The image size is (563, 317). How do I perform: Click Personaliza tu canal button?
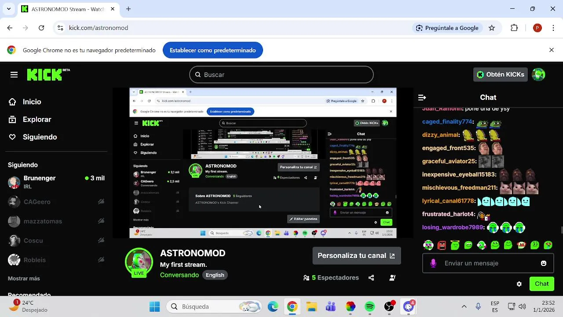click(357, 255)
